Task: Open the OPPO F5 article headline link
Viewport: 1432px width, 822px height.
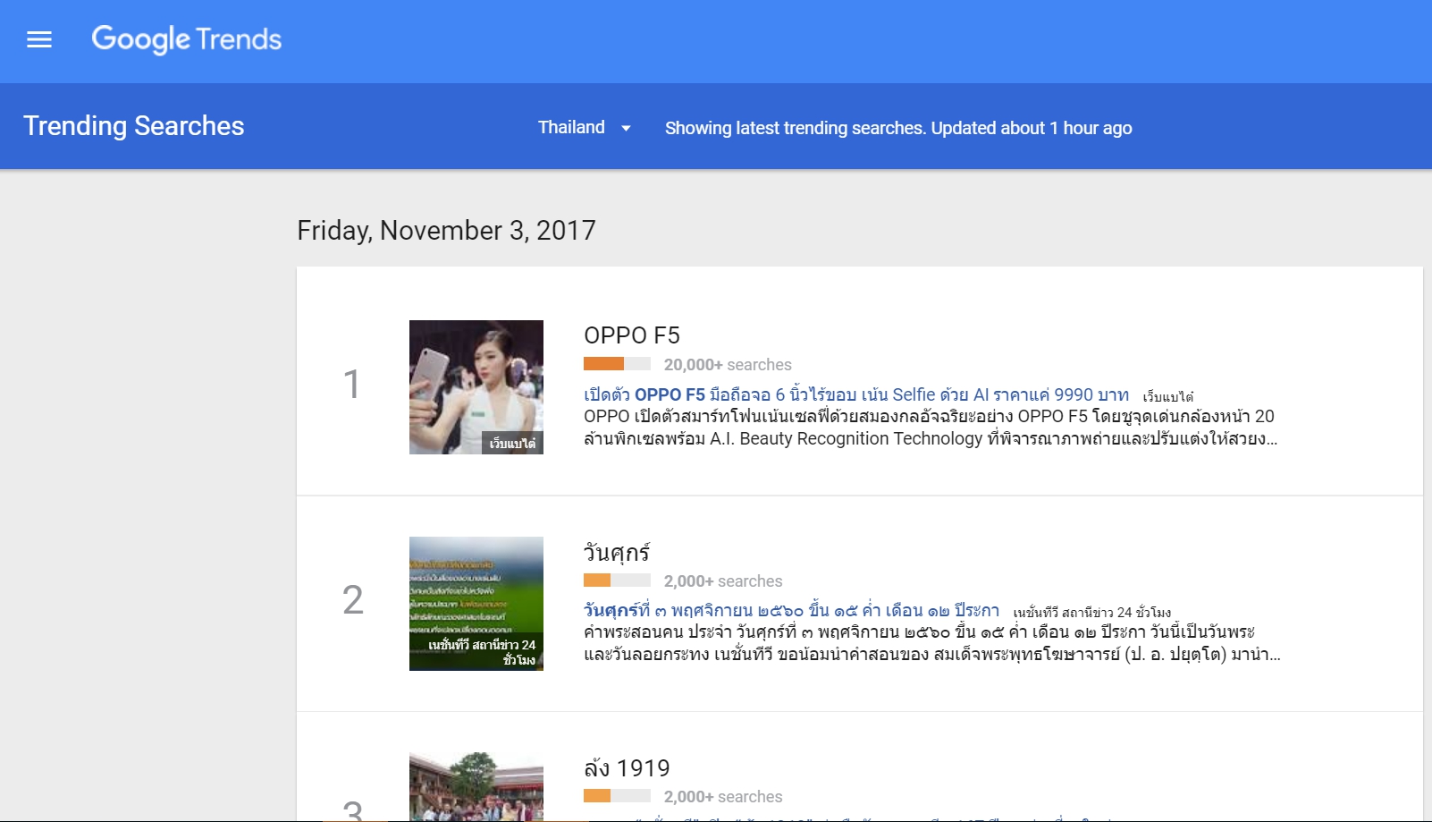Action: (x=855, y=394)
